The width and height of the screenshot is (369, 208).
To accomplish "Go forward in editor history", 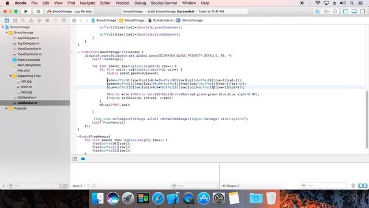I will pos(86,21).
